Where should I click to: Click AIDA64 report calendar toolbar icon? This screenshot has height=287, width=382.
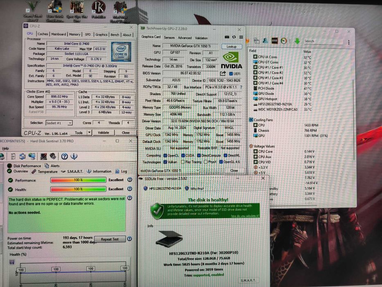(x=257, y=41)
